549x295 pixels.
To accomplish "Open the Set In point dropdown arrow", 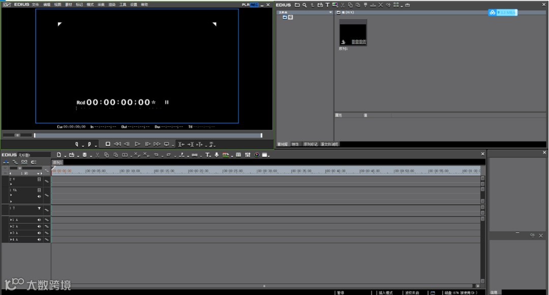I will coord(83,145).
